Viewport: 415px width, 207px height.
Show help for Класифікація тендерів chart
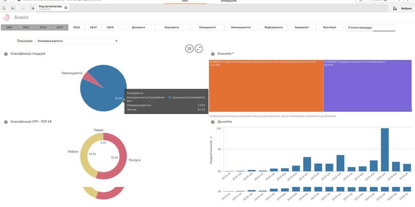[6, 54]
